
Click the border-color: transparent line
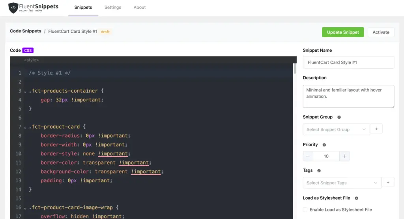tap(96, 163)
